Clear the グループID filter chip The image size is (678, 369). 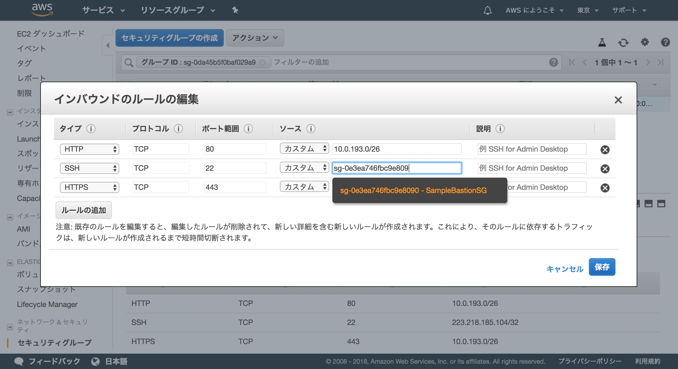tap(263, 62)
